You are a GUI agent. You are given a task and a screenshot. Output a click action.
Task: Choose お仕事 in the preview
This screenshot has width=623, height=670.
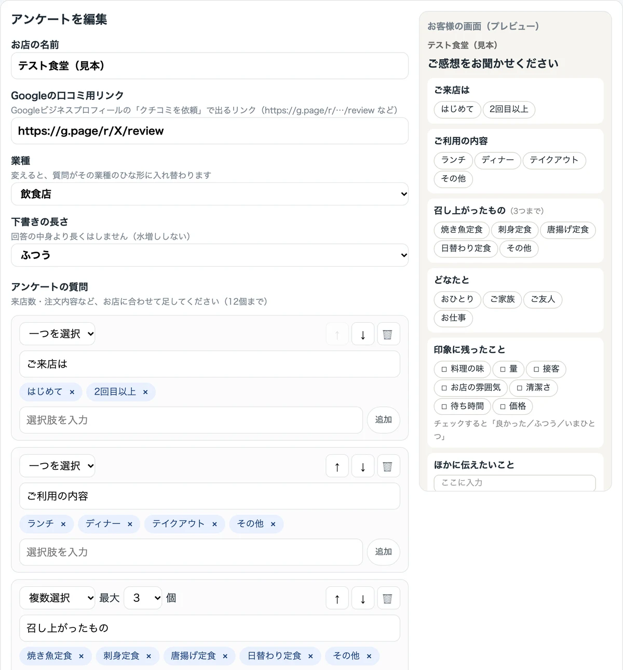point(453,318)
